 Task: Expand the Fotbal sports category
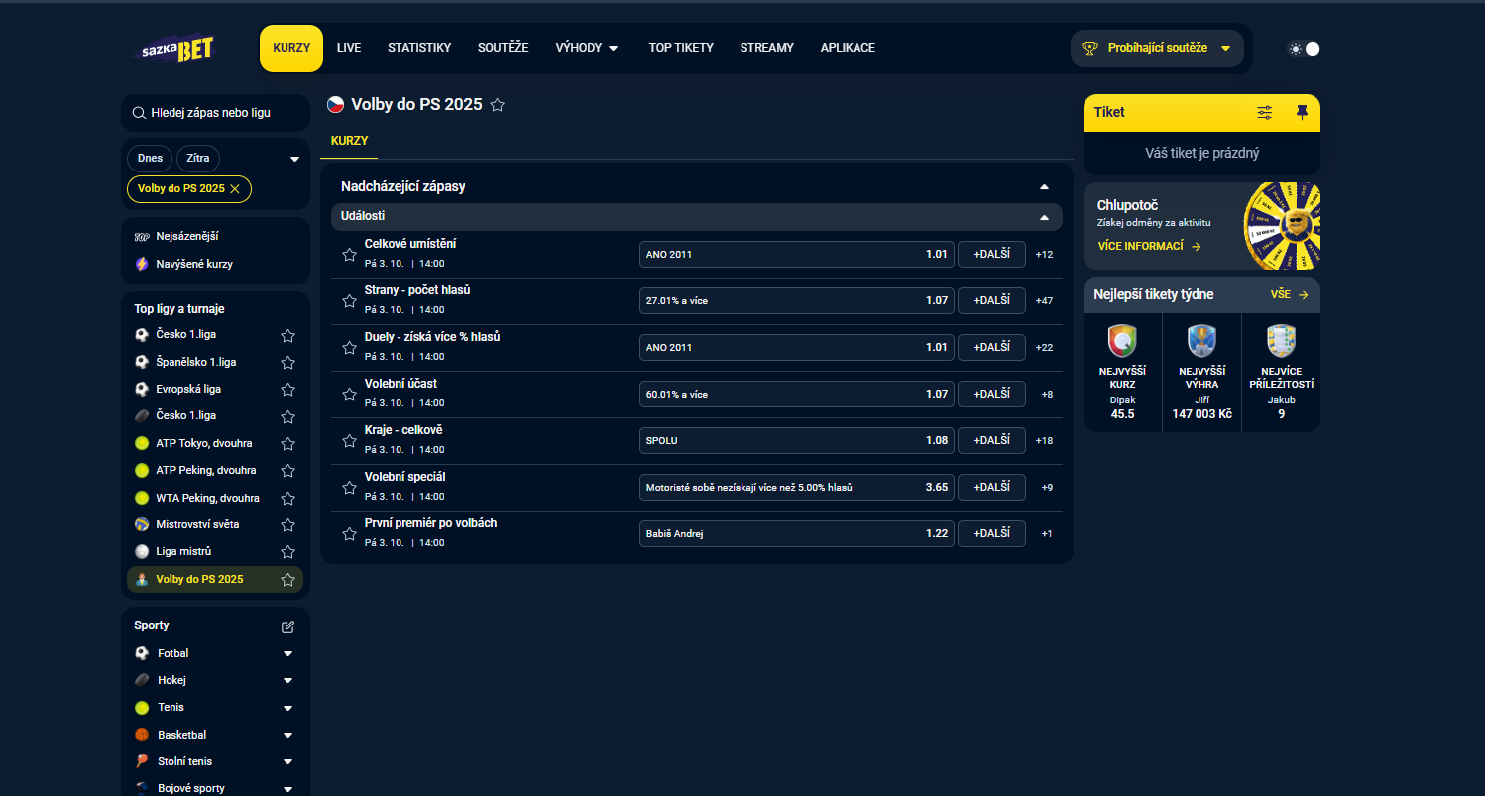click(x=287, y=654)
